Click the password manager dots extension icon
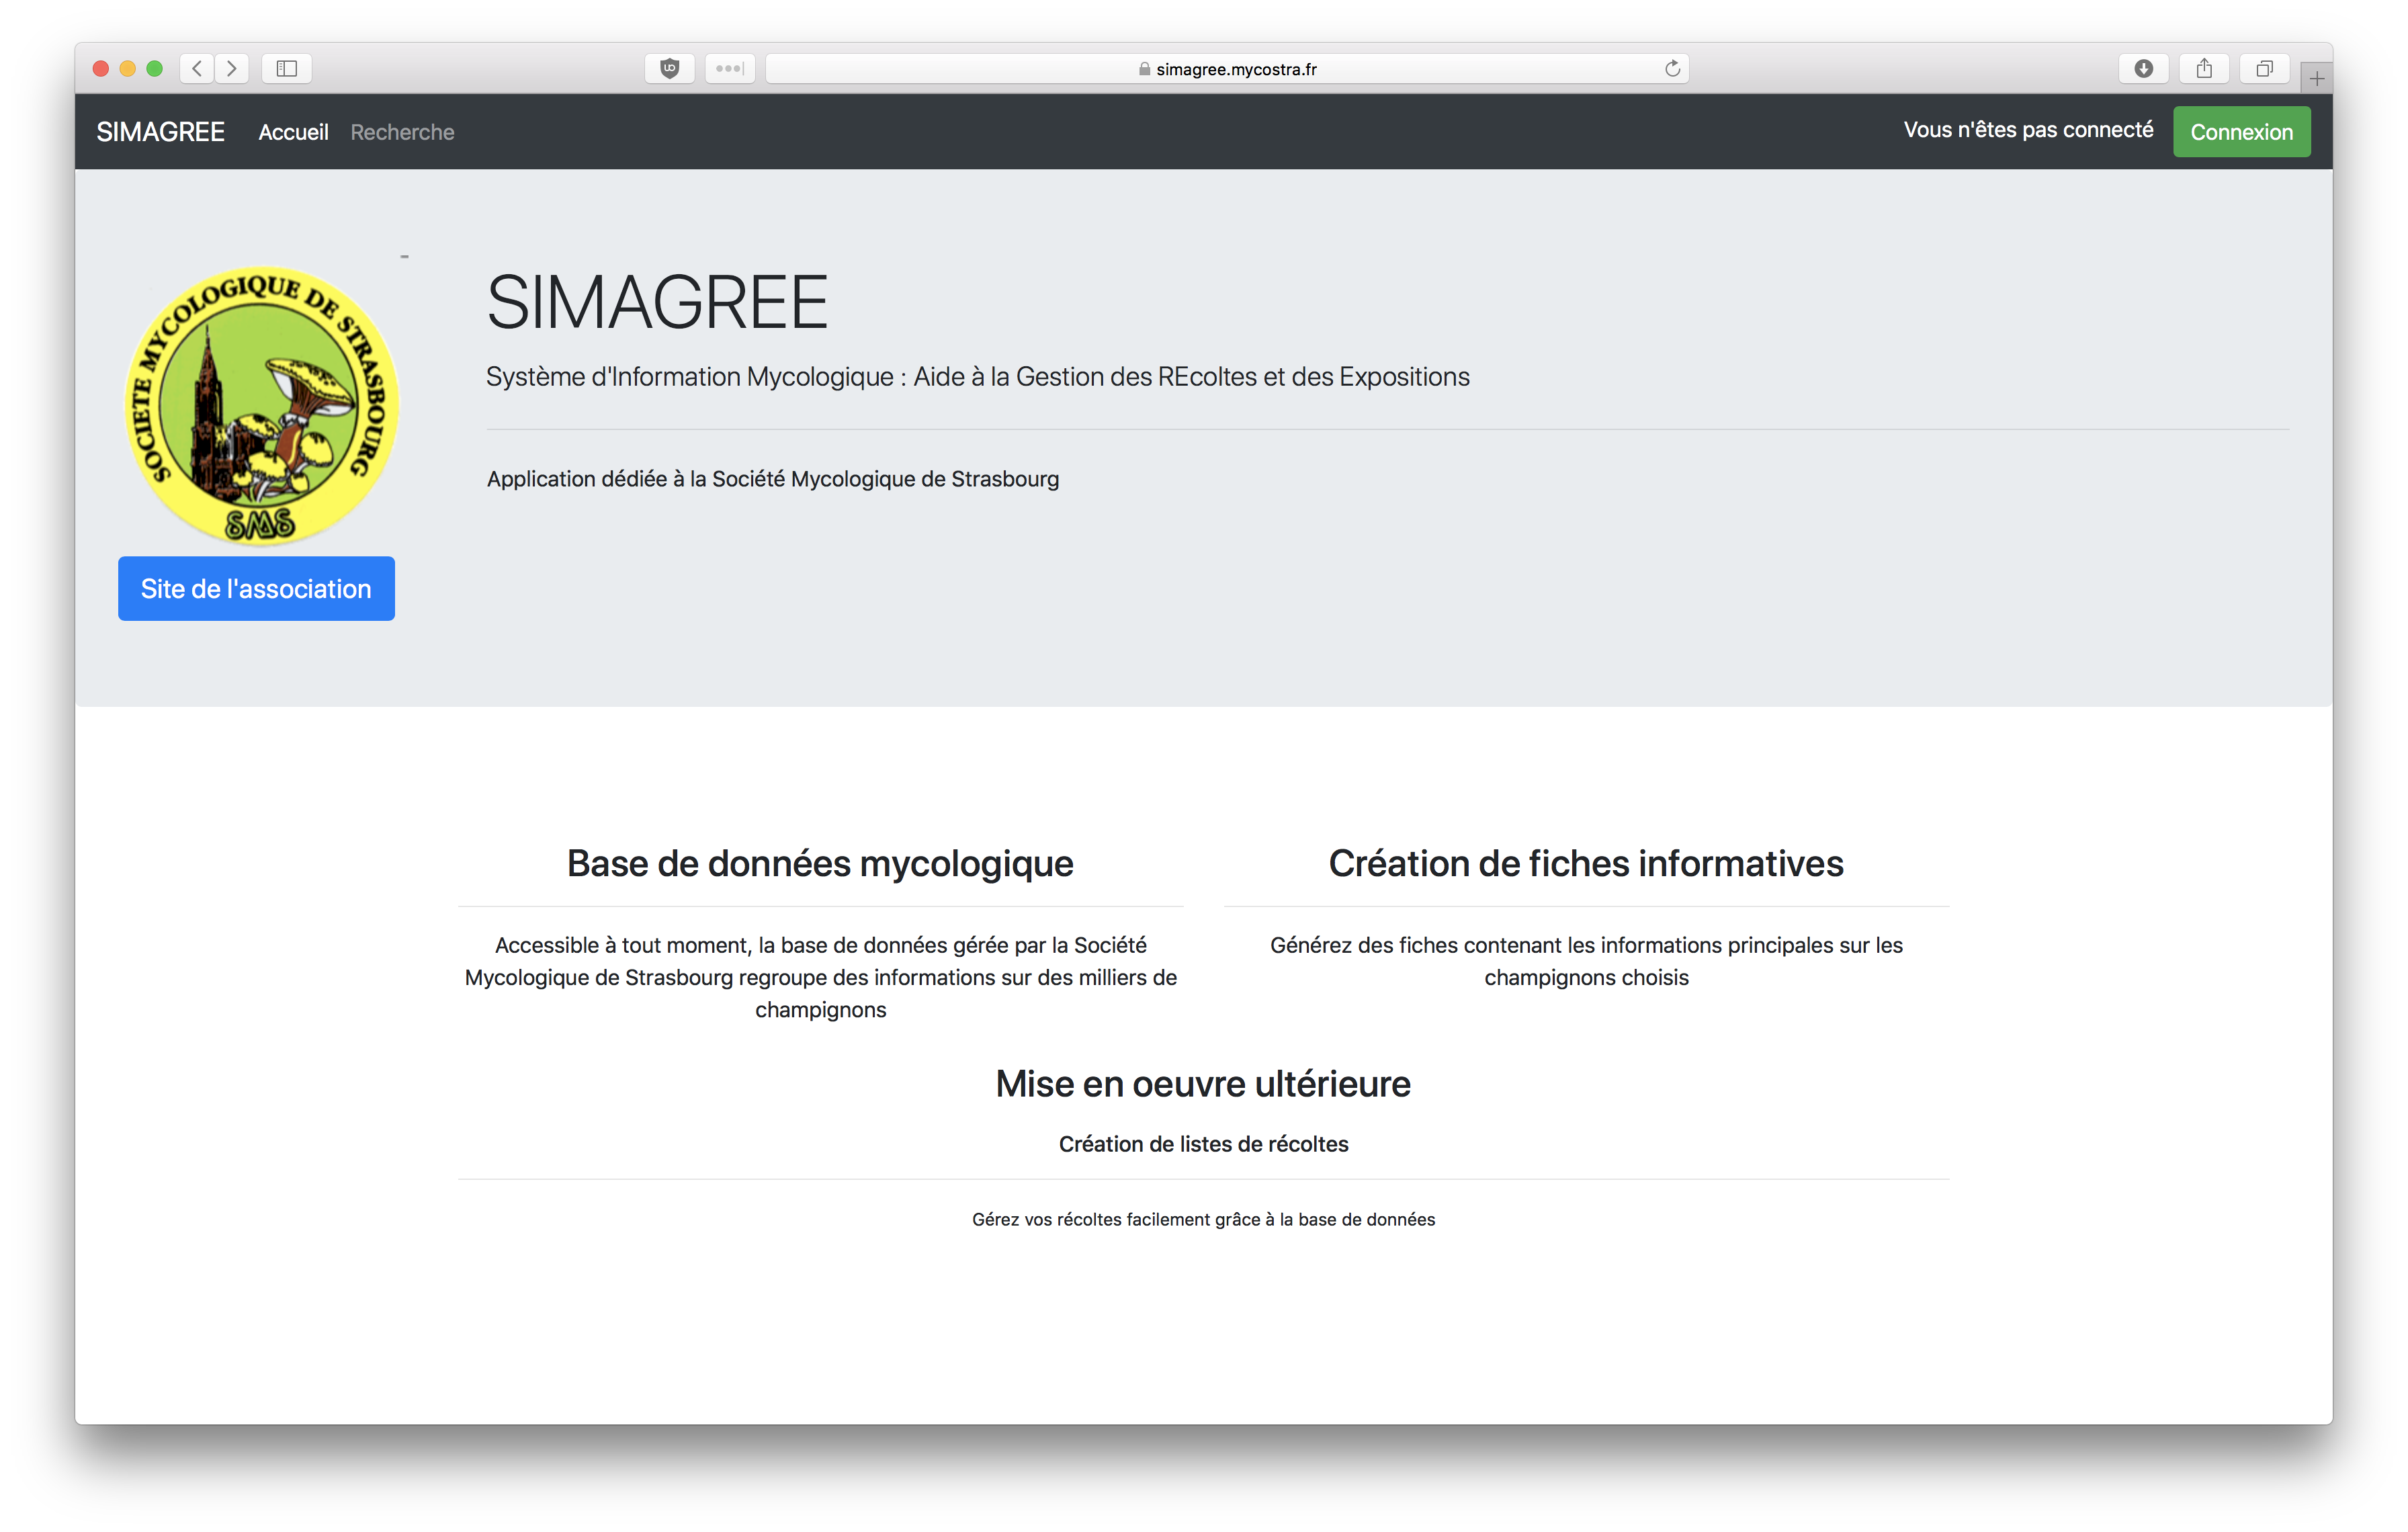This screenshot has width=2408, height=1532. pyautogui.click(x=729, y=68)
